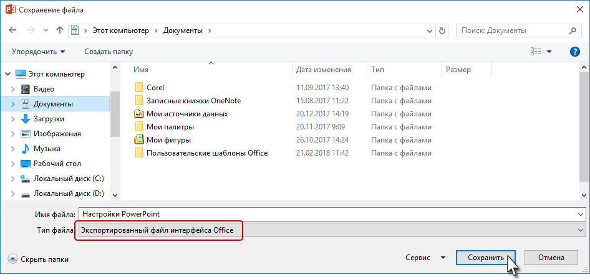Select the Загрузки download icon
Viewport: 590px width, 280px height.
click(26, 119)
